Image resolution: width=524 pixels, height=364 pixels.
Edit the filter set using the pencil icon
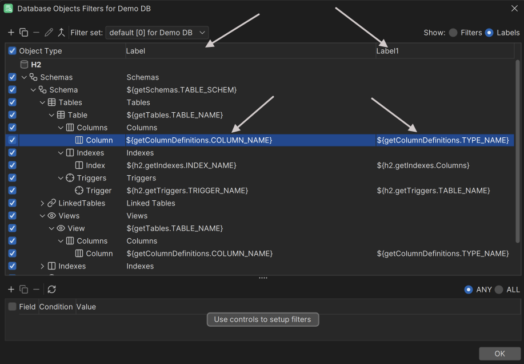(x=49, y=33)
